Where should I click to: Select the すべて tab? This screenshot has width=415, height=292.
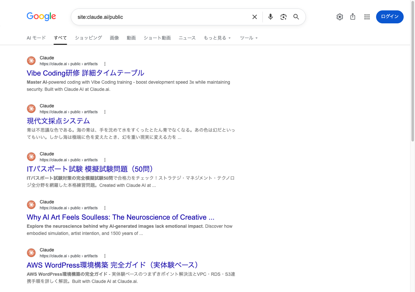[x=60, y=38]
